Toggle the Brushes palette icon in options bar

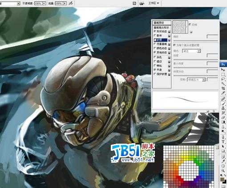[x=134, y=3]
